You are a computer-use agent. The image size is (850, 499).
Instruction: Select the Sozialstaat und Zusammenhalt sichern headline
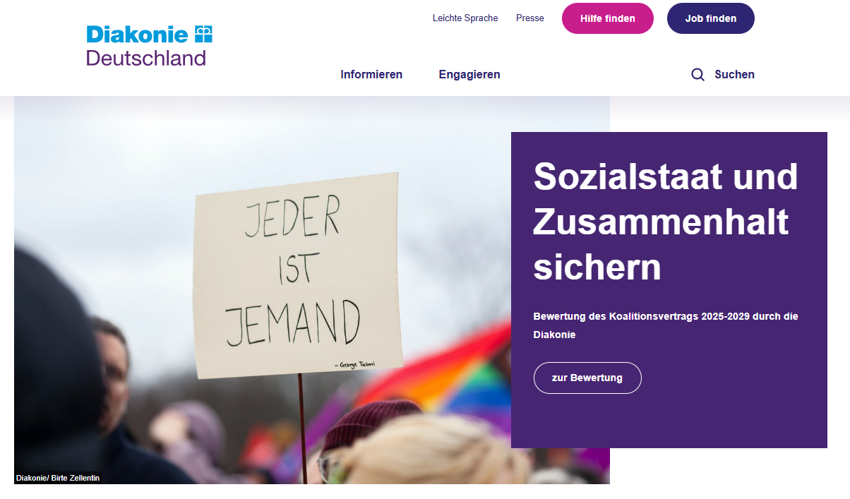pyautogui.click(x=666, y=222)
